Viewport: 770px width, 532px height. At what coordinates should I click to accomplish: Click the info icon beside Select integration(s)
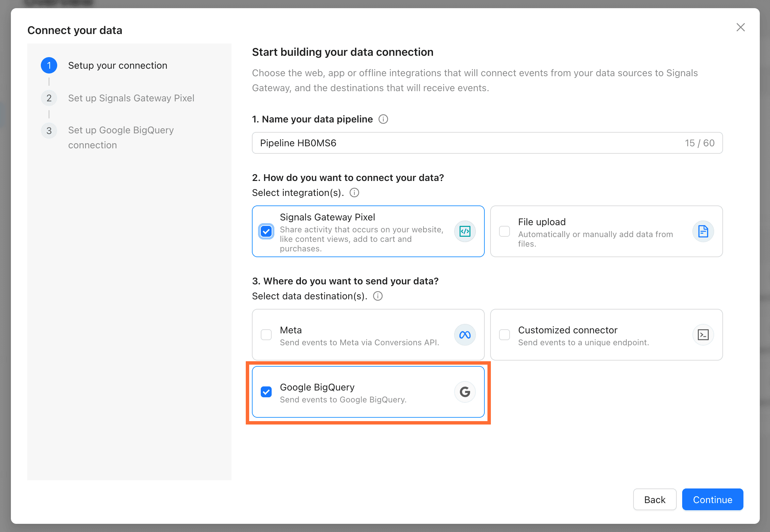coord(354,193)
